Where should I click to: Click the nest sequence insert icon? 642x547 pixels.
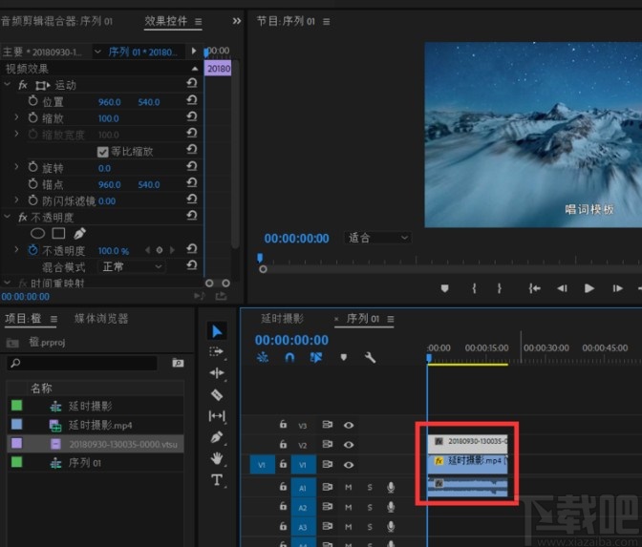point(263,358)
